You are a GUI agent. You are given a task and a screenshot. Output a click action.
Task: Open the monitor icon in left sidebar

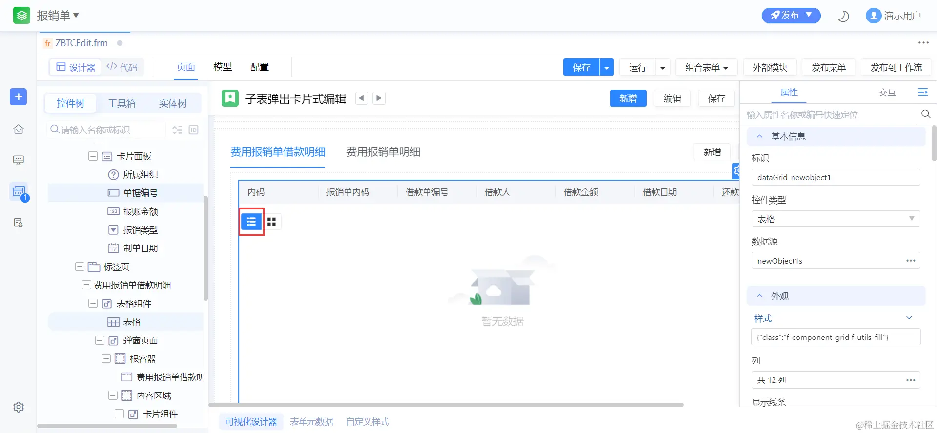coord(19,160)
